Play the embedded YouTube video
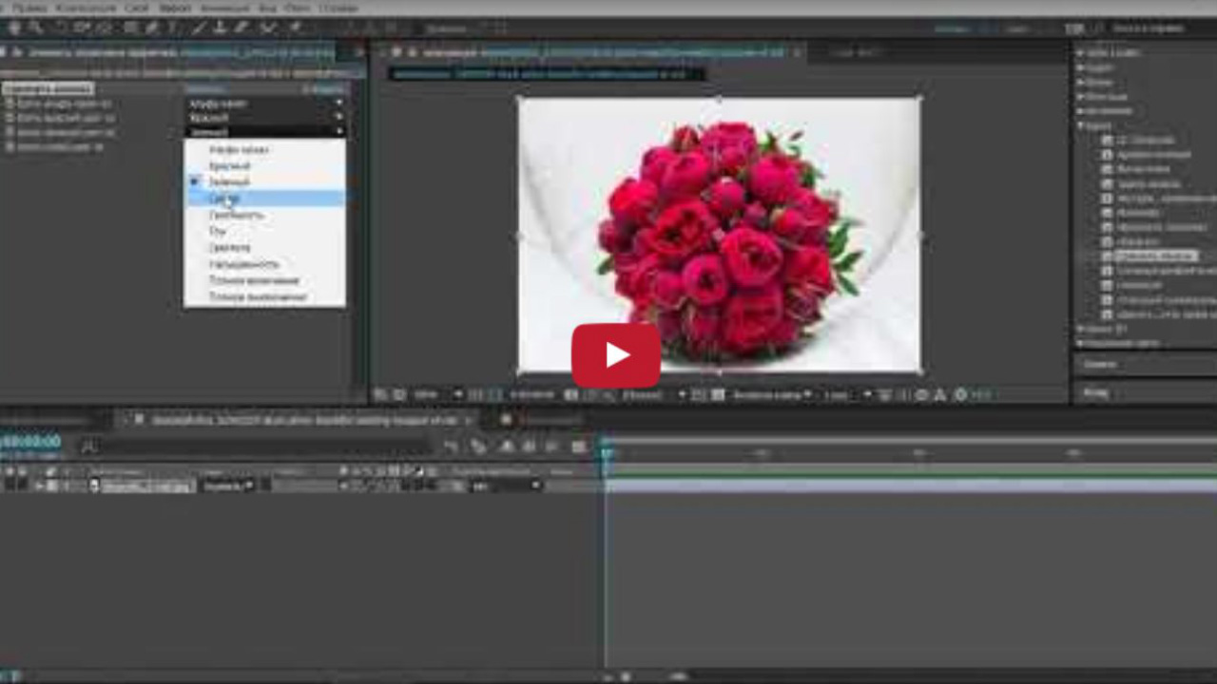The height and width of the screenshot is (684, 1217). [615, 355]
